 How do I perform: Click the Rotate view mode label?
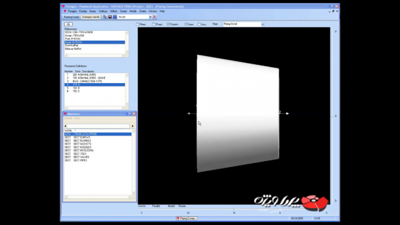(x=182, y=206)
